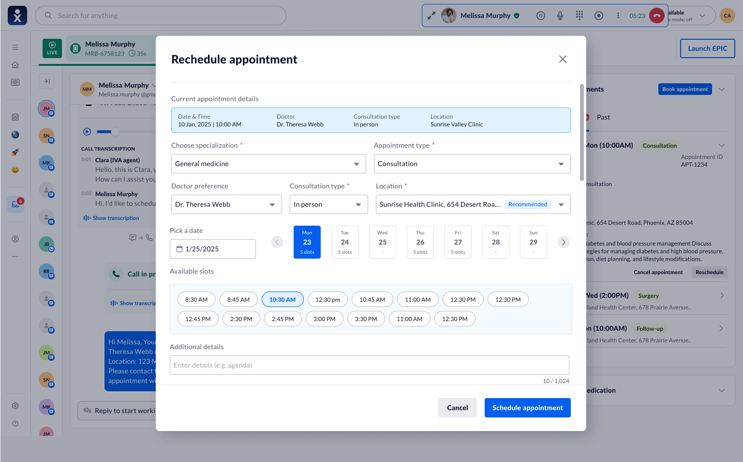
Task: Select the 3:30 PM slot
Action: (366, 319)
